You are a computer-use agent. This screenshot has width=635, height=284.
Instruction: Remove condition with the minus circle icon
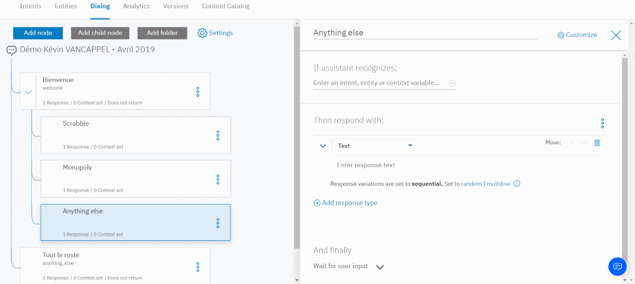452,83
